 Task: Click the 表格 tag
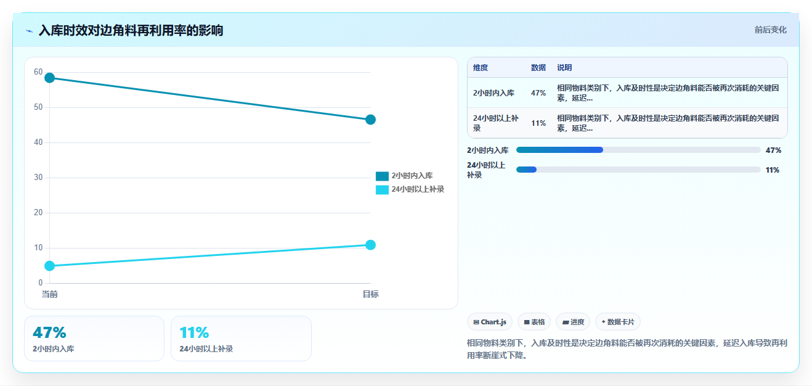(x=534, y=322)
